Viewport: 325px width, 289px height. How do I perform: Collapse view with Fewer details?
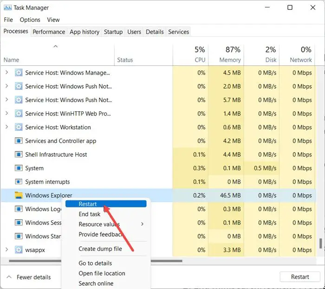pos(29,277)
